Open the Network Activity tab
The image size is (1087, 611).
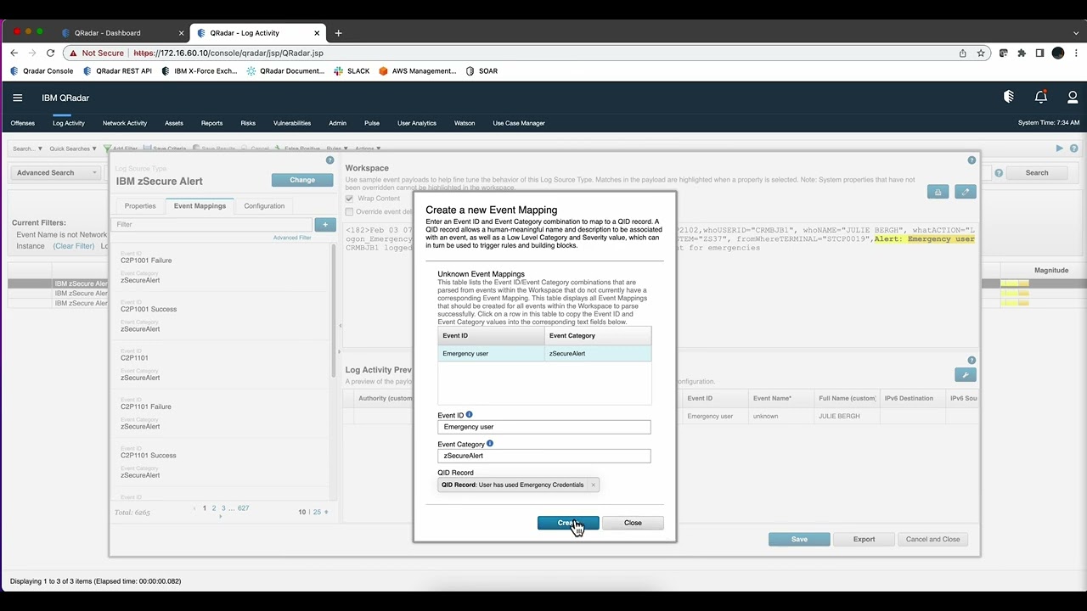[125, 123]
